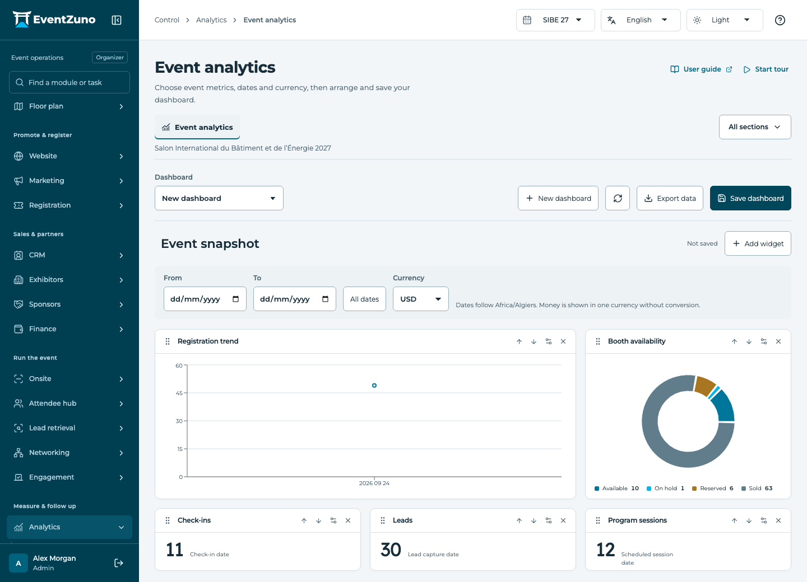This screenshot has height=582, width=807.
Task: Move Registration trend widget up
Action: [x=520, y=341]
